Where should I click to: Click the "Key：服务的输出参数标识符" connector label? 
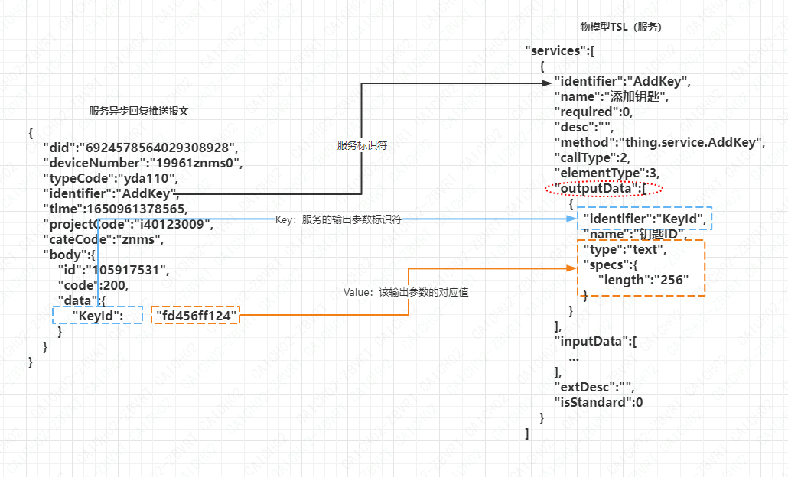[x=338, y=219]
